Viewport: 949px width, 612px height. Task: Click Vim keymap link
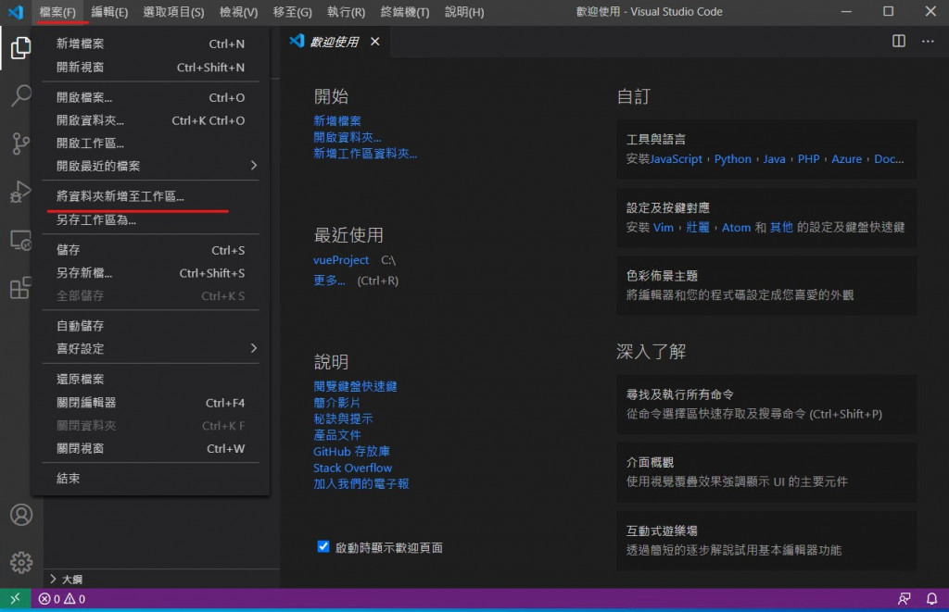tap(663, 228)
